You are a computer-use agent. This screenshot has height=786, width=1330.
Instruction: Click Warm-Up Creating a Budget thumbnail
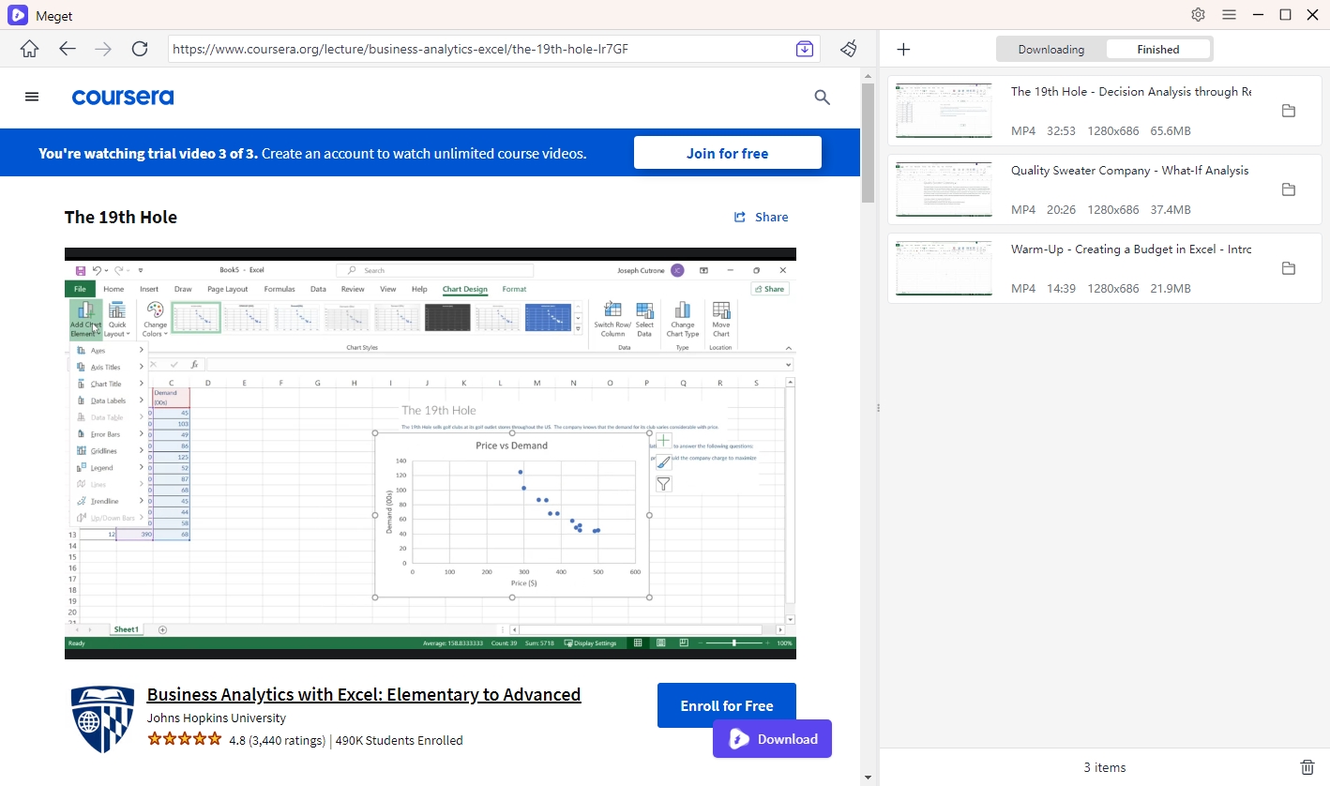pos(944,268)
